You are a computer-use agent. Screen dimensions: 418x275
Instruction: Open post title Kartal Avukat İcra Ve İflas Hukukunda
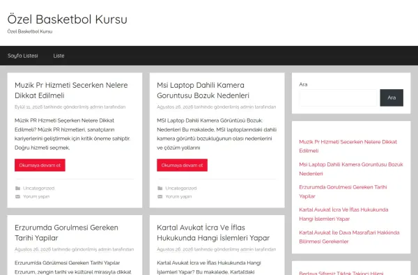[213, 233]
